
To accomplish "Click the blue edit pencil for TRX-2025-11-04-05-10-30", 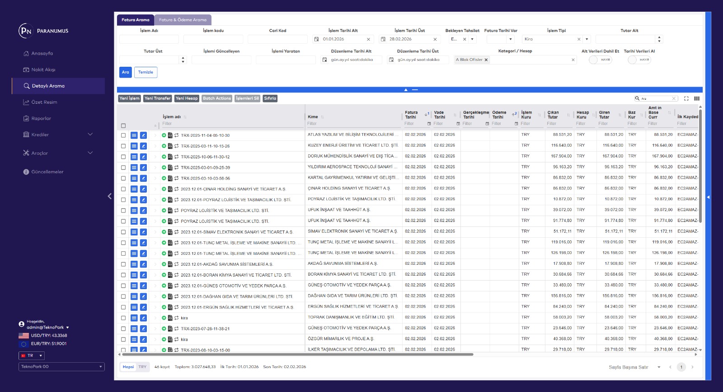I will pos(143,135).
